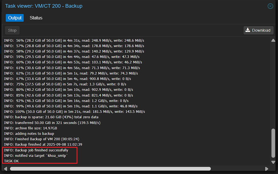
Task: Select the 'Backup job finished successfully' line
Action: (x=36, y=150)
